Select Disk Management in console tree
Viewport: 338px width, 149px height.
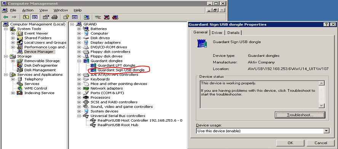point(40,70)
